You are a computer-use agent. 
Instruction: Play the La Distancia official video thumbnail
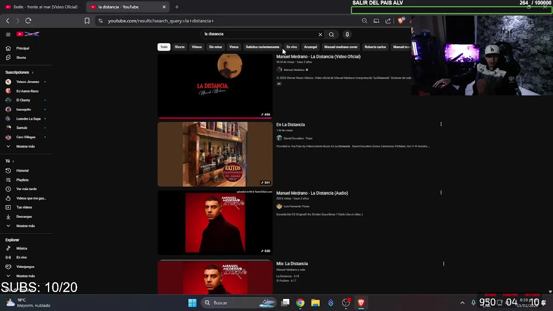(215, 86)
